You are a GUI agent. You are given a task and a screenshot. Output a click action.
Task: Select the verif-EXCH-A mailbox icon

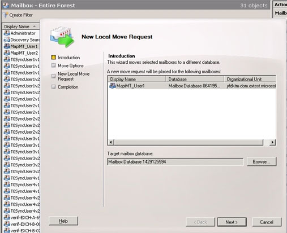click(x=7, y=218)
